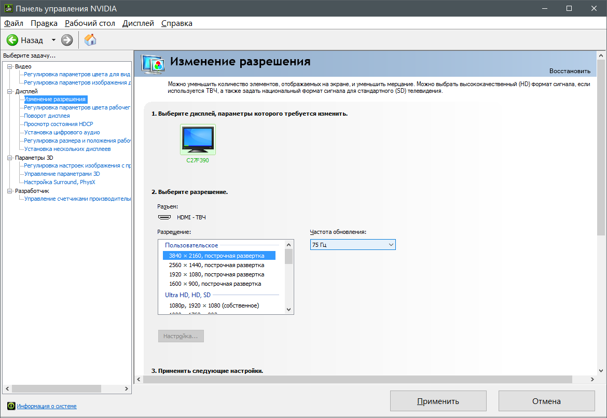Screen dimensions: 607x418
Task: Open Регулировка параметров цвета для видео
Action: point(77,74)
